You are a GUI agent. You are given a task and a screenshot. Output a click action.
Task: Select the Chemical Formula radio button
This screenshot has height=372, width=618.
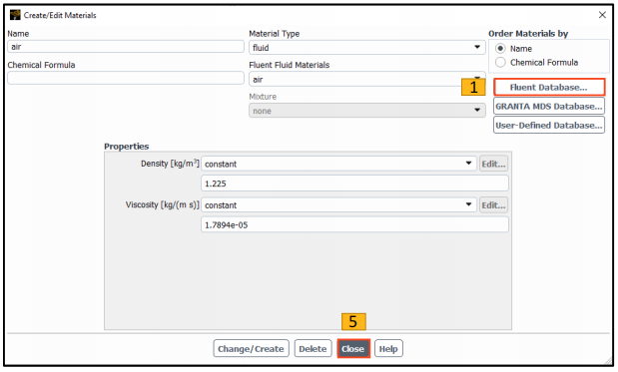pyautogui.click(x=500, y=62)
